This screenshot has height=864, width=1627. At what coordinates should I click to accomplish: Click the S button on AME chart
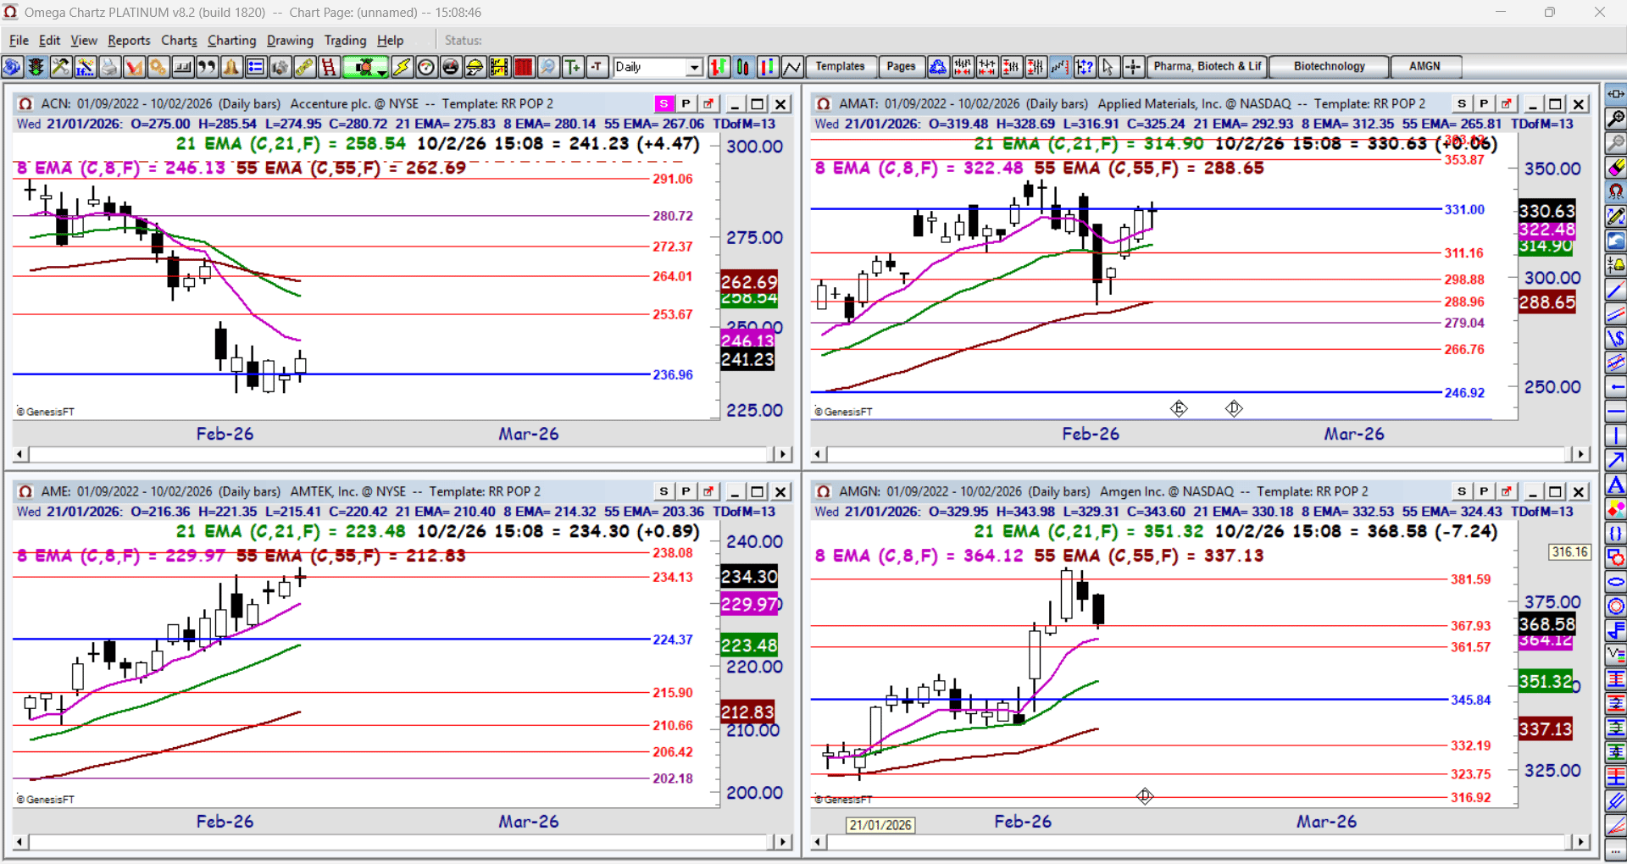664,492
